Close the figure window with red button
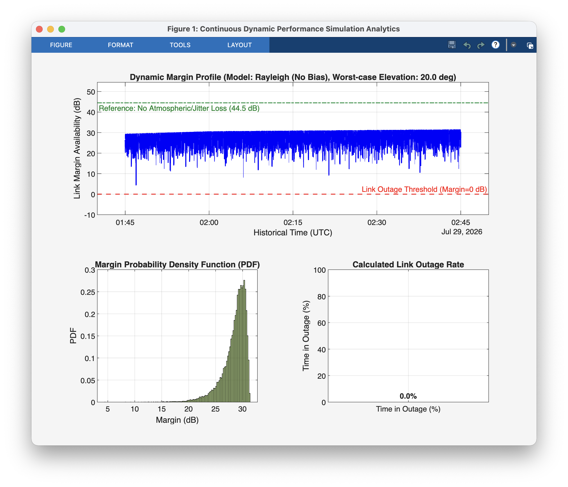Screen dimensions: 568x487 (x=39, y=29)
